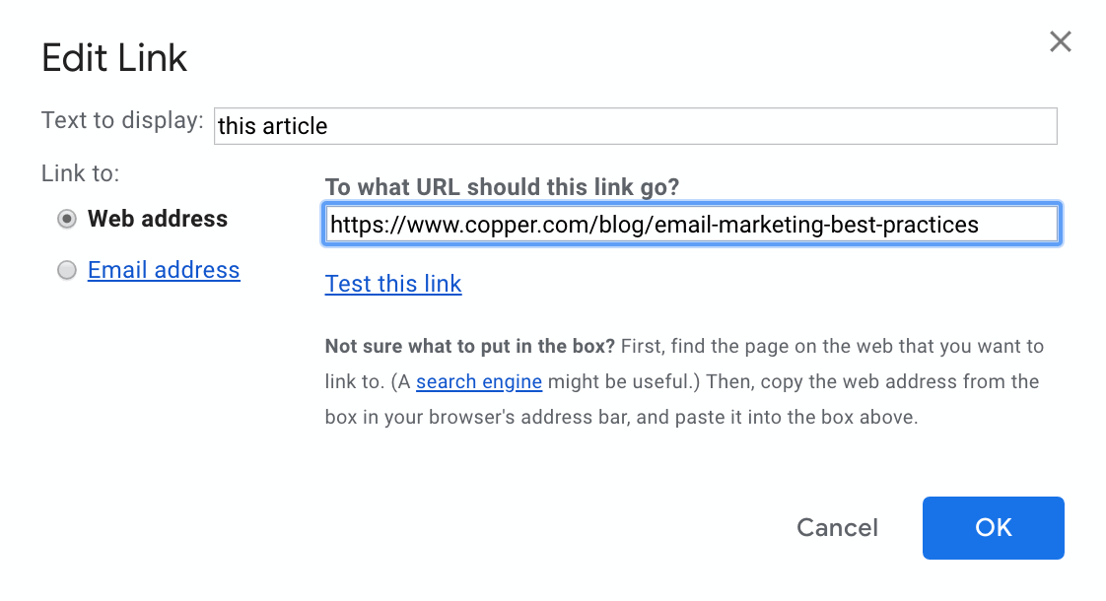1106x601 pixels.
Task: Click the bold 'Not sure what to put' text
Action: (x=469, y=347)
